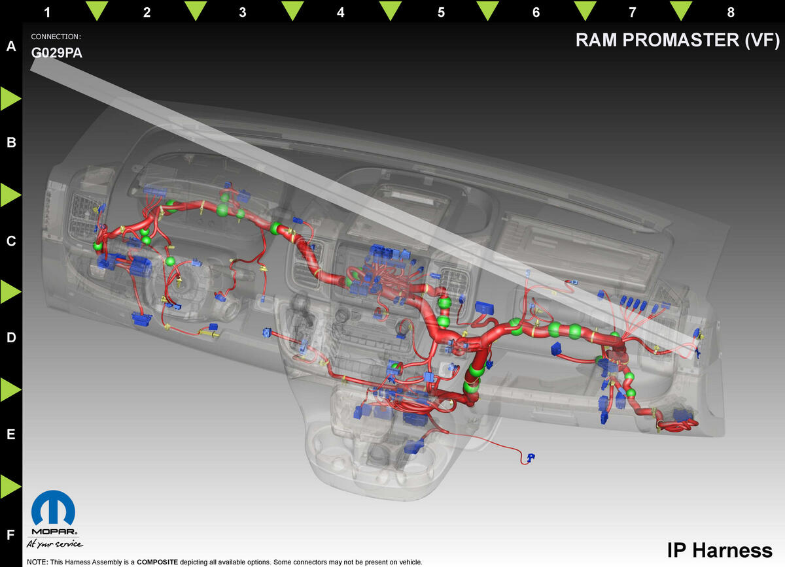
Task: Select grid column label 1
Action: 47,12
